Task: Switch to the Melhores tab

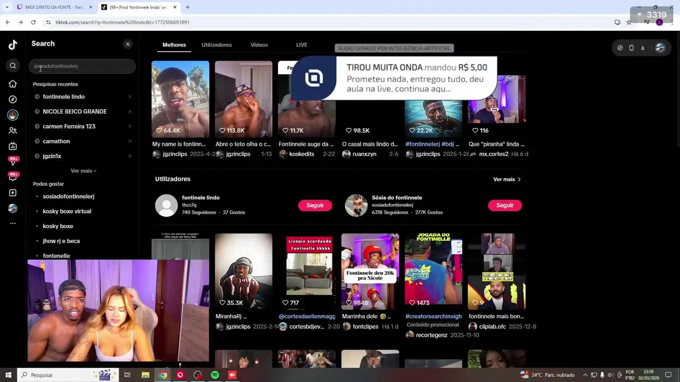Action: [x=174, y=45]
